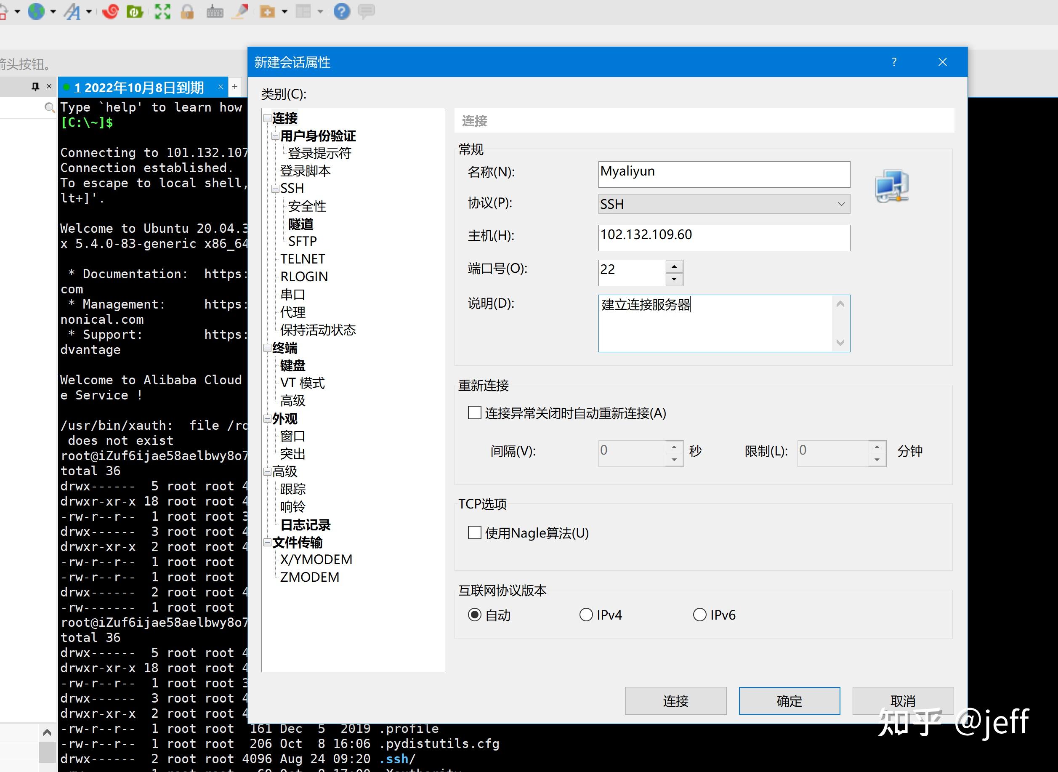Image resolution: width=1058 pixels, height=772 pixels.
Task: Open dropdown arrow next to layout grid icon
Action: pos(320,12)
